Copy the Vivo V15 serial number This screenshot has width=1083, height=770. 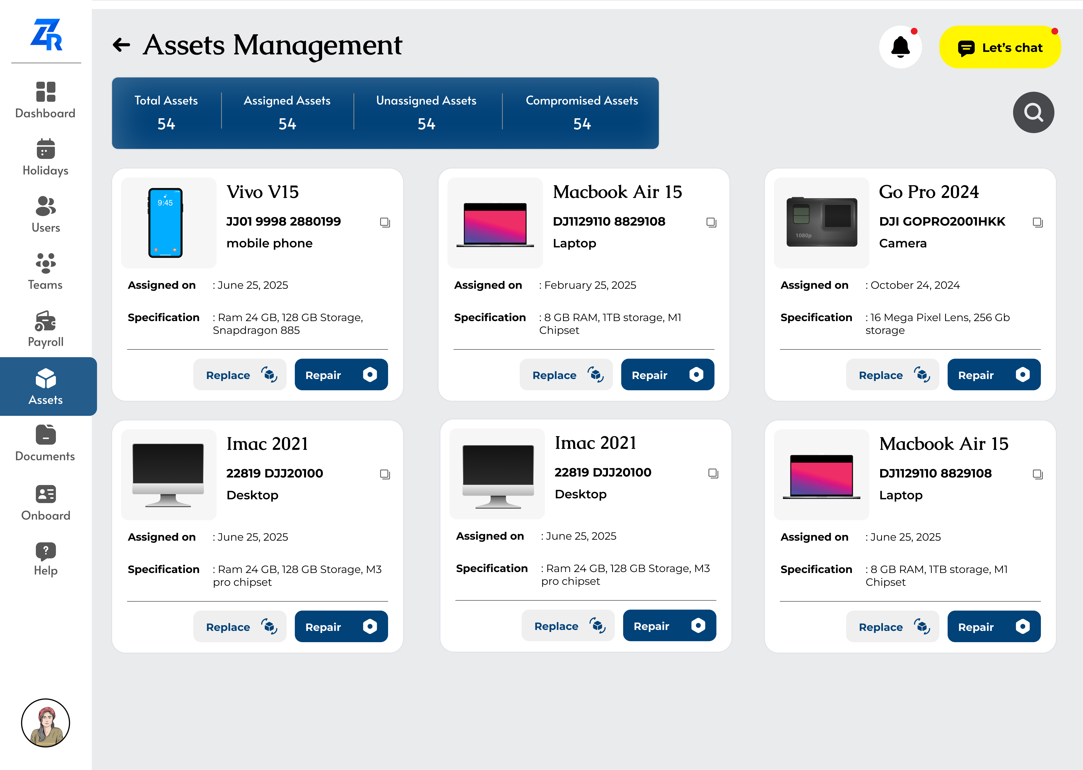coord(385,222)
